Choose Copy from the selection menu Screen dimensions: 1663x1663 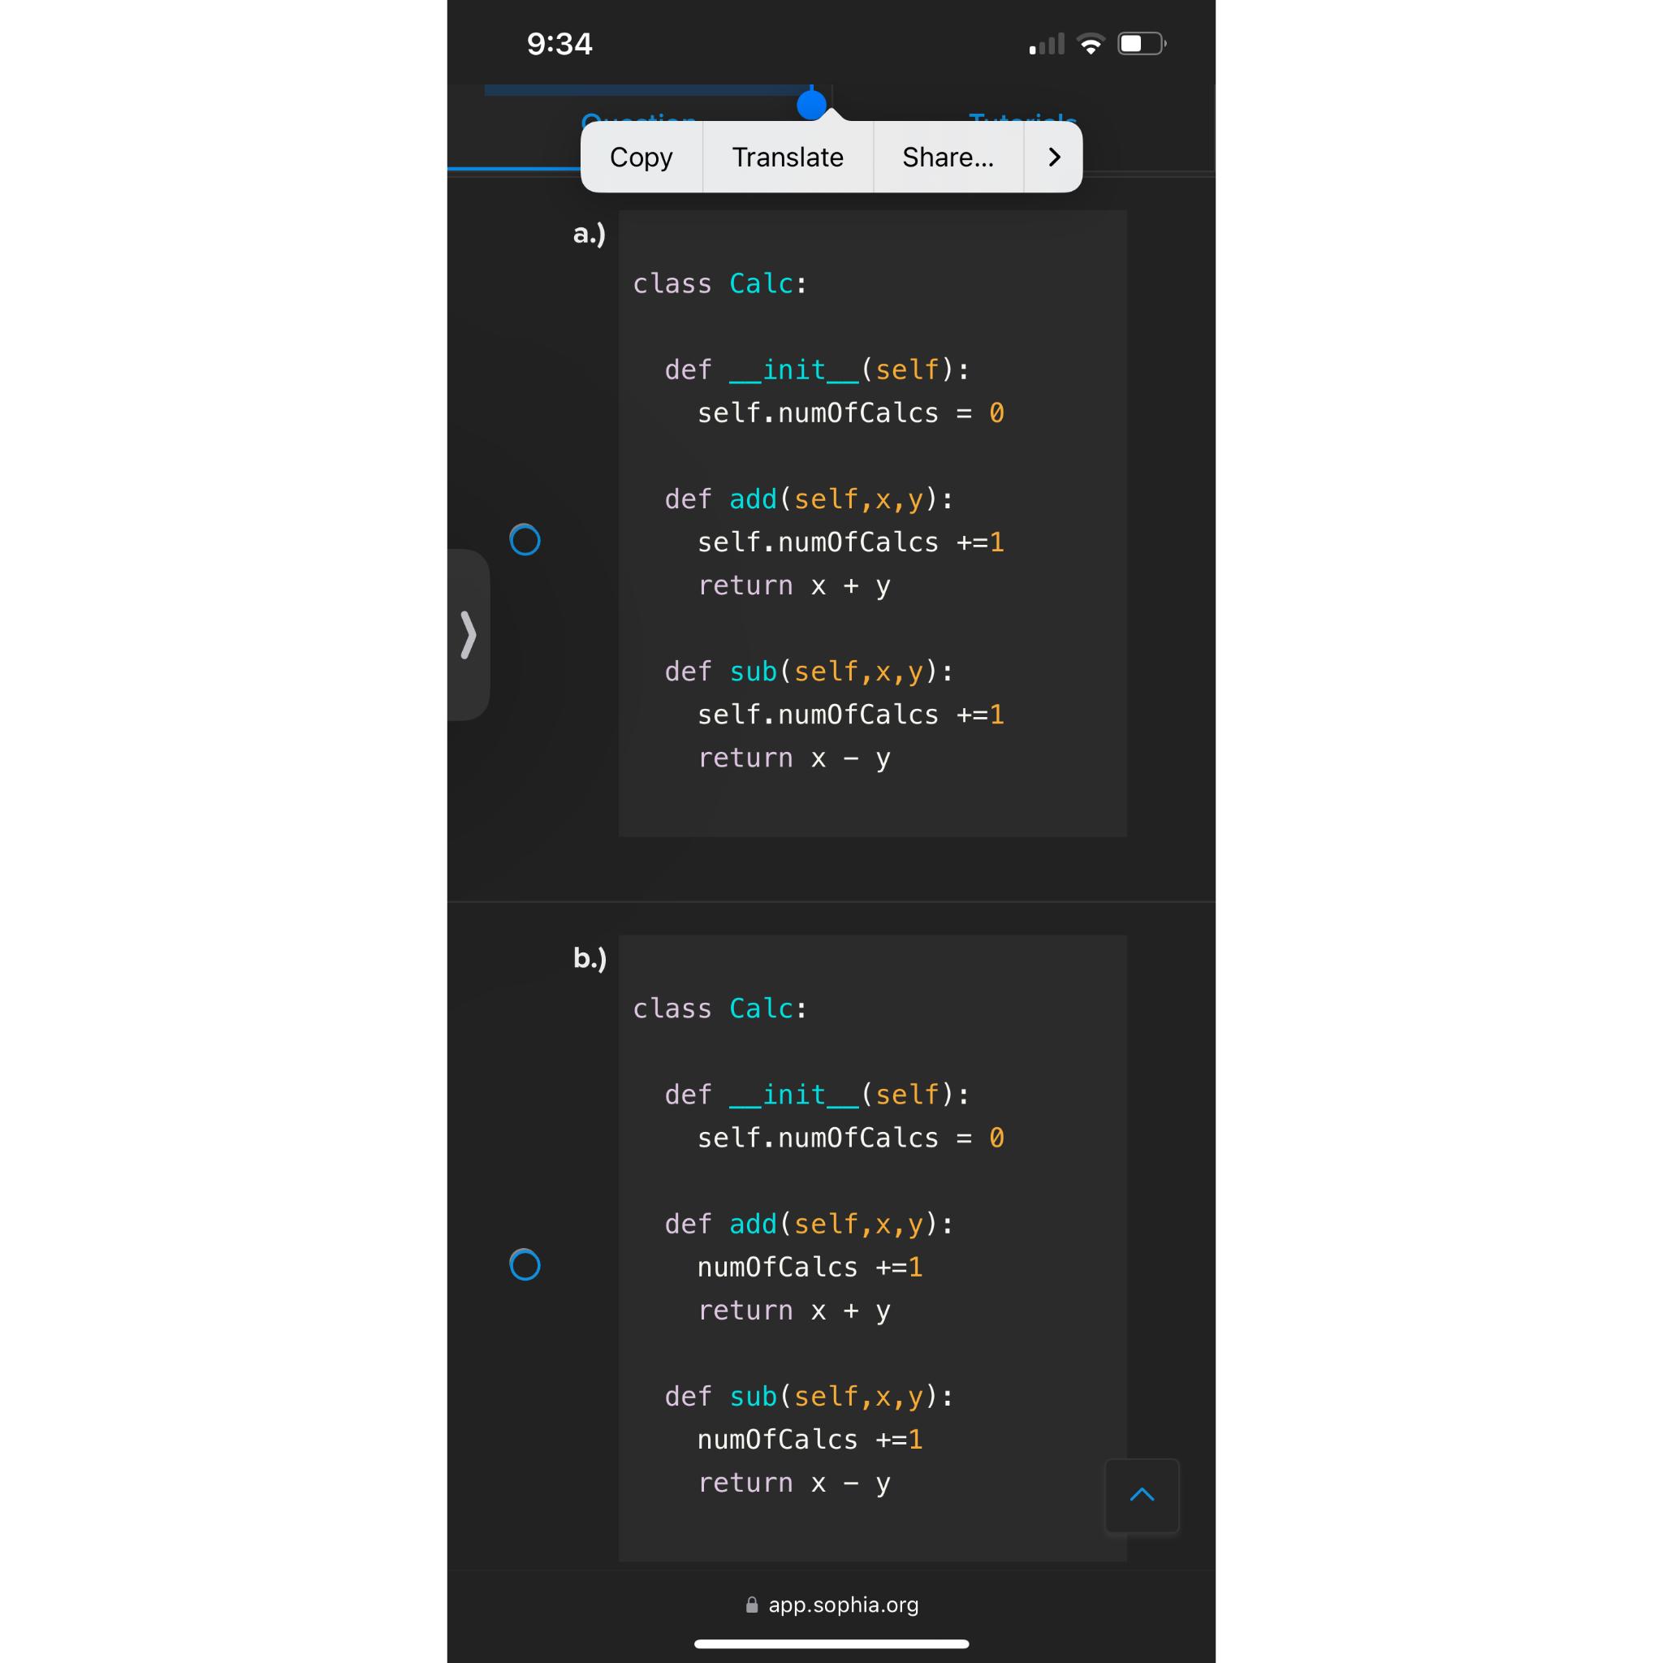pyautogui.click(x=642, y=158)
